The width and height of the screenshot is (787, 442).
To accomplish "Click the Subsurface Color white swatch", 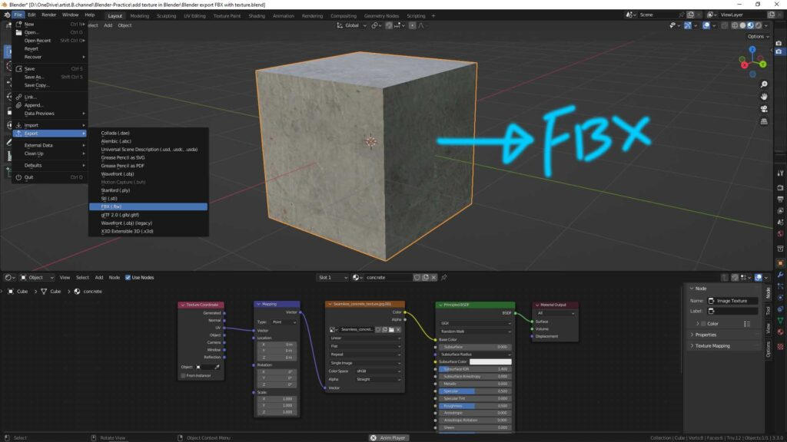I will 490,362.
